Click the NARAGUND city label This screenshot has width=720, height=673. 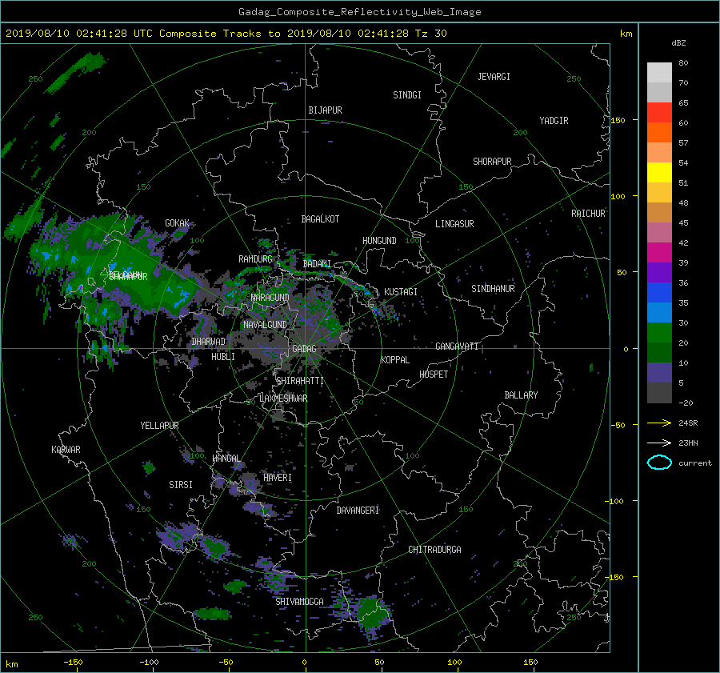[270, 298]
